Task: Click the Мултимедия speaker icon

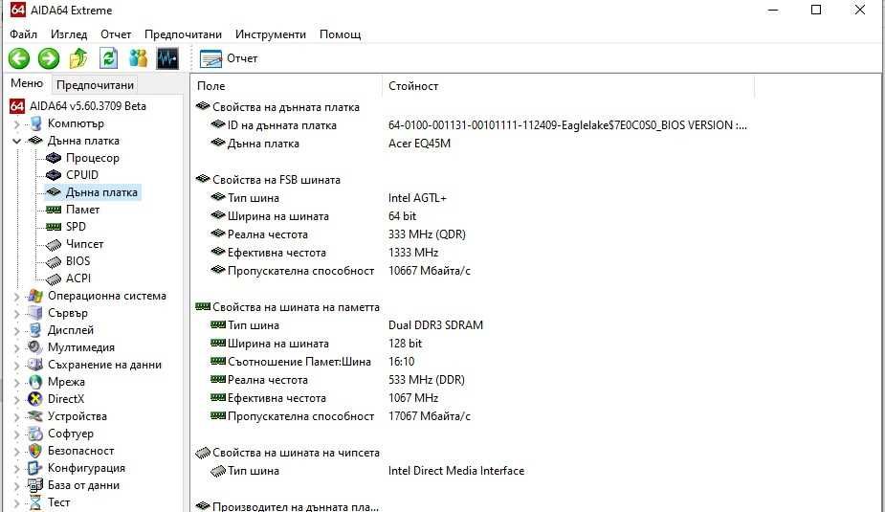Action: click(35, 347)
